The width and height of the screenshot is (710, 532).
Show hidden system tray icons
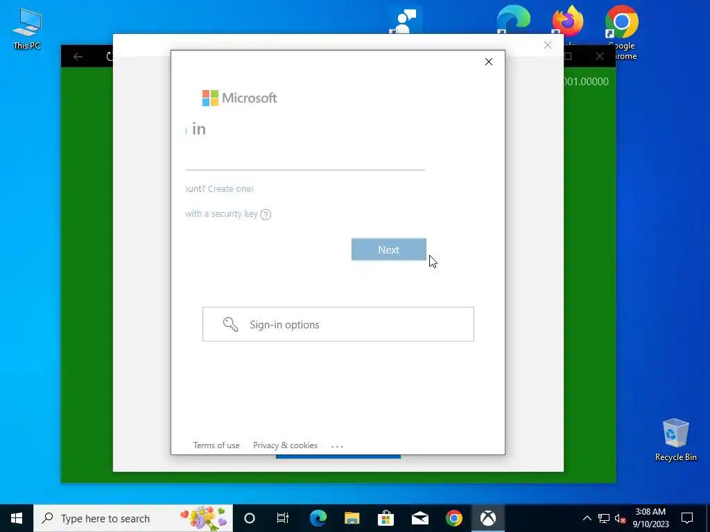tap(587, 518)
